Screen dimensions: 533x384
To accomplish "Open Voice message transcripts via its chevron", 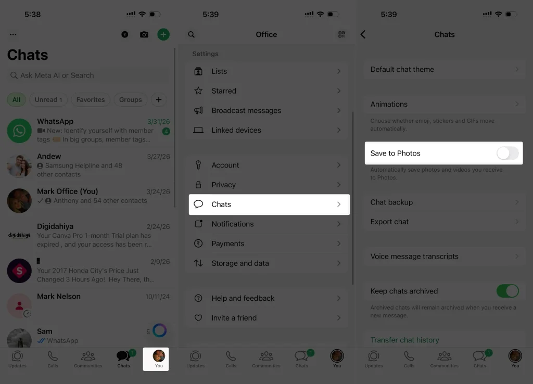I will (x=517, y=257).
